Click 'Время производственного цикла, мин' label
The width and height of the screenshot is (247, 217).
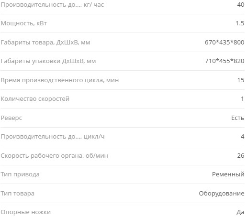(x=60, y=80)
